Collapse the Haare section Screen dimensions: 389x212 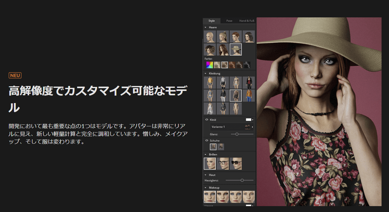coord(205,27)
